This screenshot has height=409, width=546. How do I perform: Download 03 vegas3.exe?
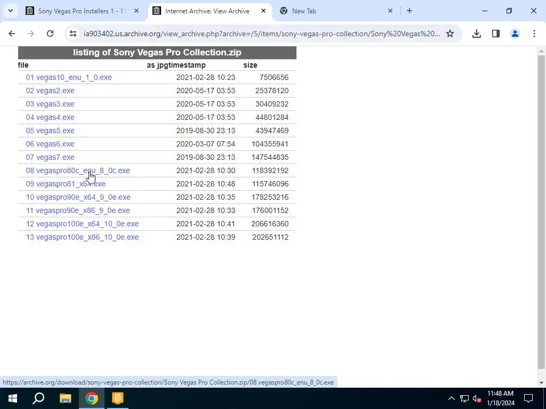pos(50,104)
